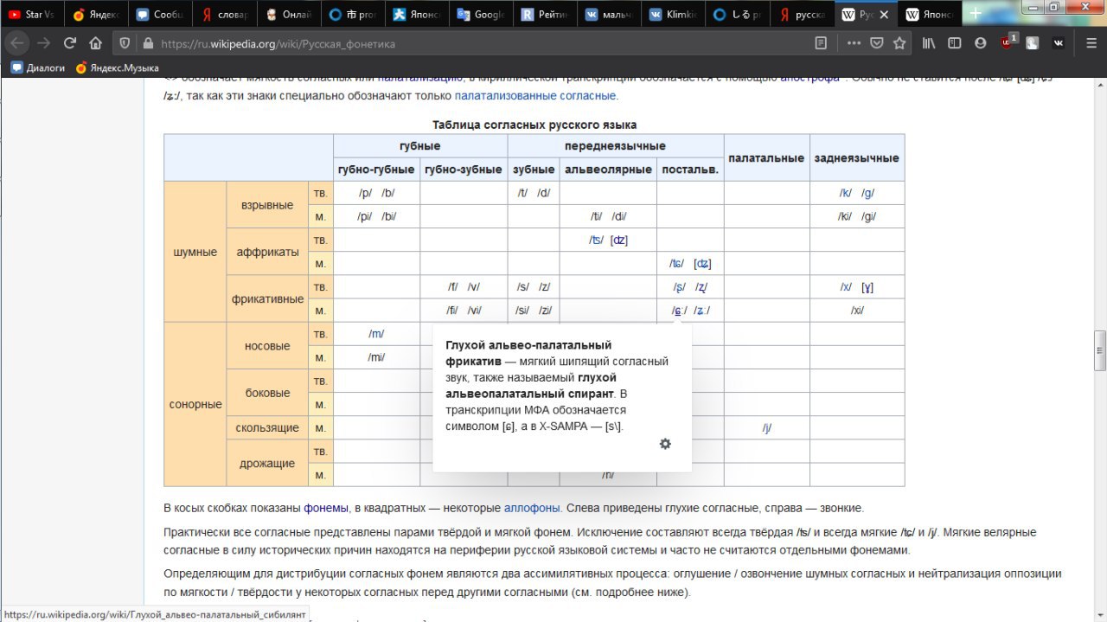
Task: Reload the current Wikipedia page
Action: (x=70, y=43)
